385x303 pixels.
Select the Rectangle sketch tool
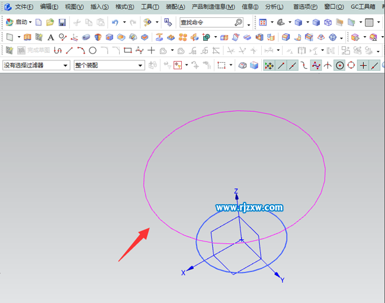(127, 51)
